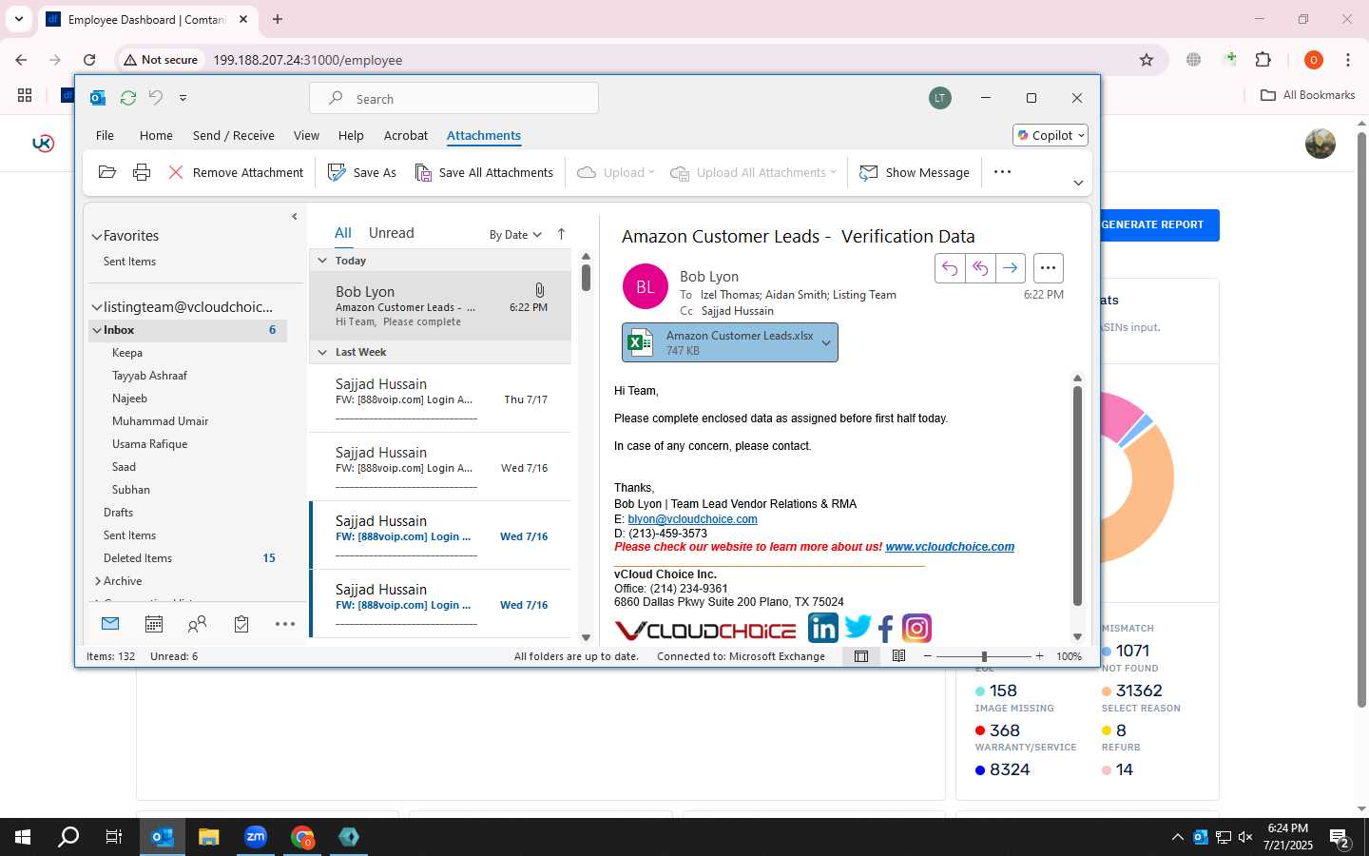Collapse the listingteam@vcloudchoice account tree
This screenshot has width=1369, height=856.
(x=96, y=307)
